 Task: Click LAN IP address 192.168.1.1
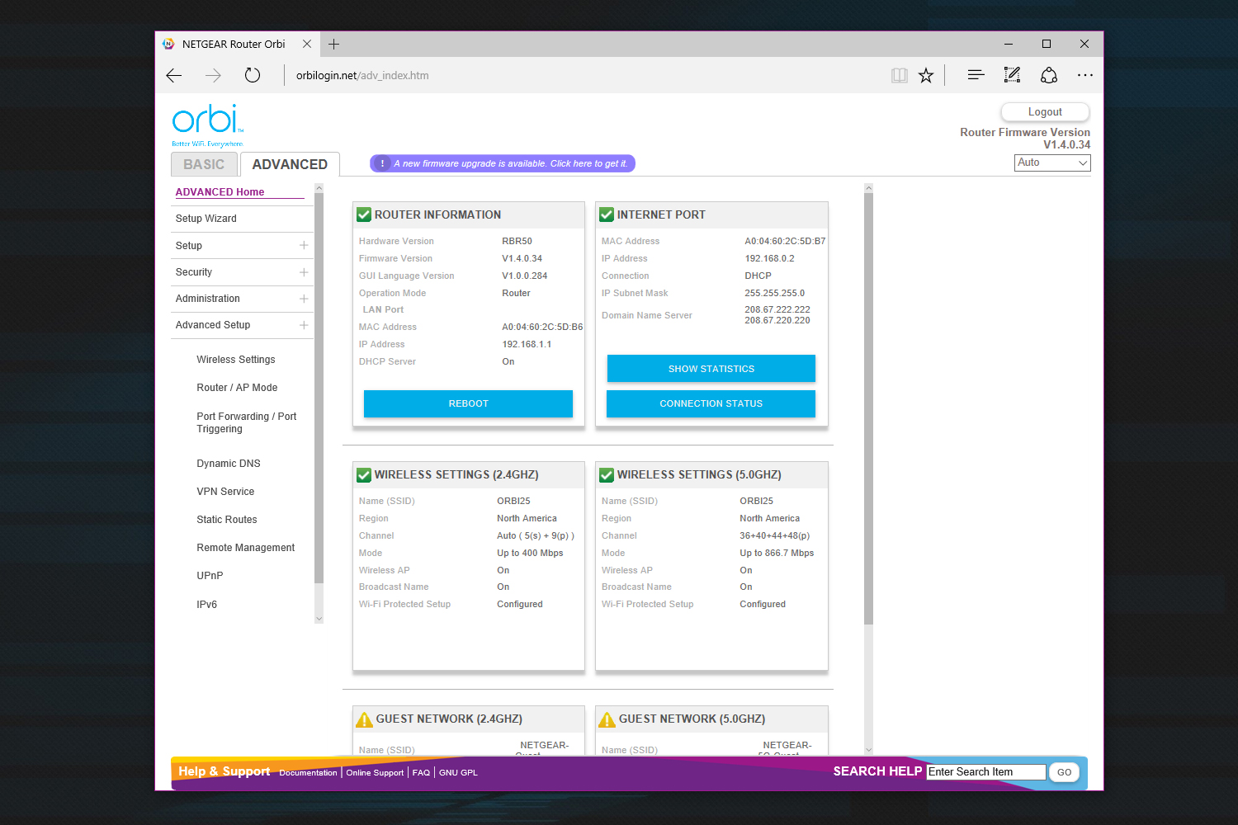(x=527, y=345)
